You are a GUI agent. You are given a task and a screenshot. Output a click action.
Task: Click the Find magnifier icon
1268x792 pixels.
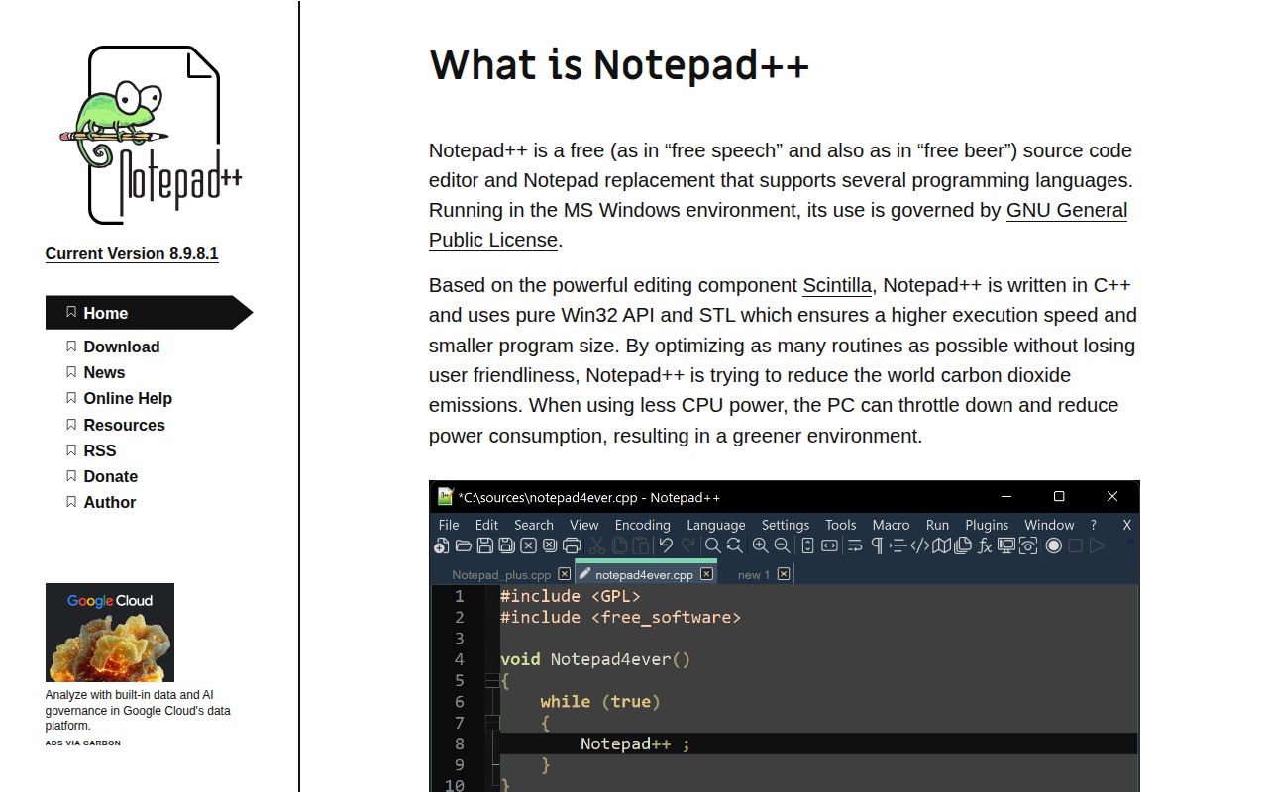713,545
